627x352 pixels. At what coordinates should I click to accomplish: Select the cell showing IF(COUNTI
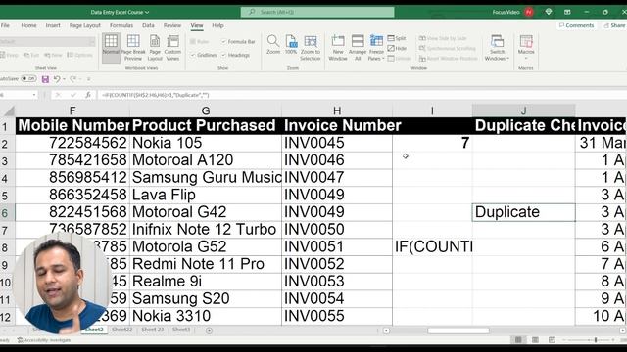[432, 247]
